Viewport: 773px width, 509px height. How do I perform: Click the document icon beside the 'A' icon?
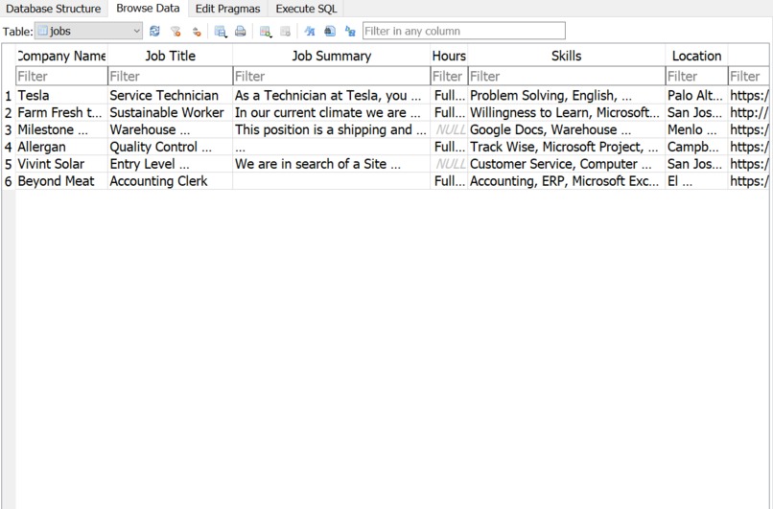click(330, 31)
